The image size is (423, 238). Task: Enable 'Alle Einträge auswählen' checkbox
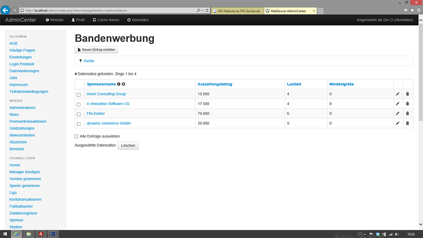77,136
